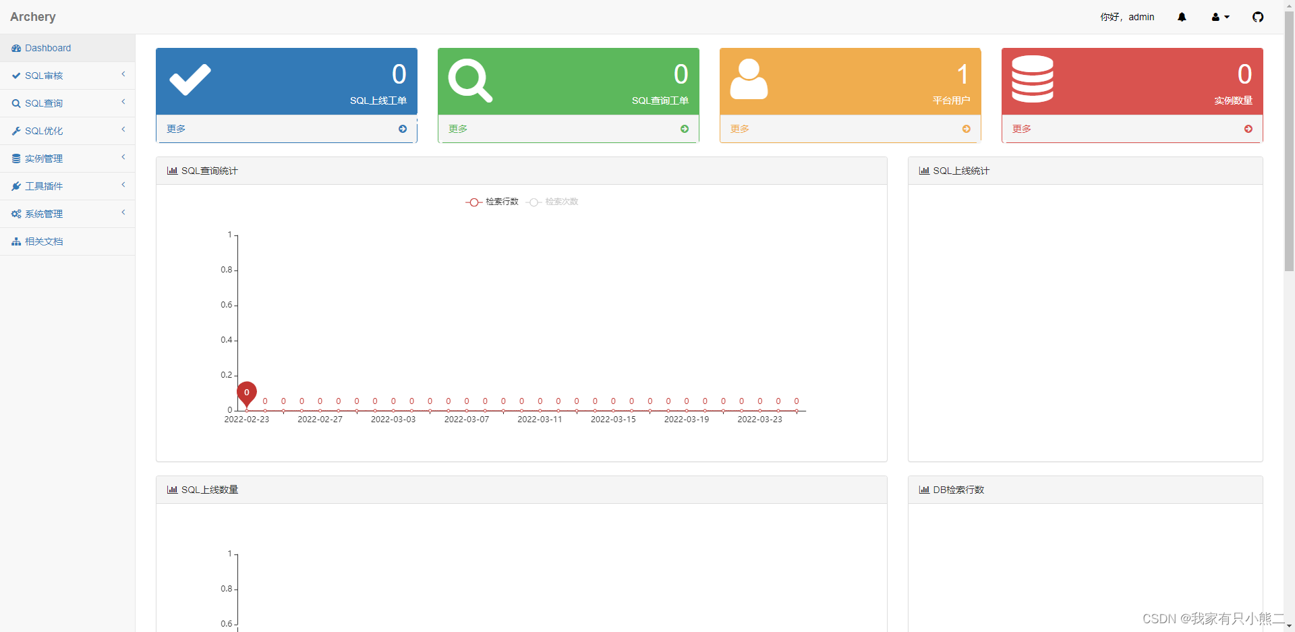Viewport: 1295px width, 632px height.
Task: Open the SQL查询 sidebar menu
Action: [67, 103]
